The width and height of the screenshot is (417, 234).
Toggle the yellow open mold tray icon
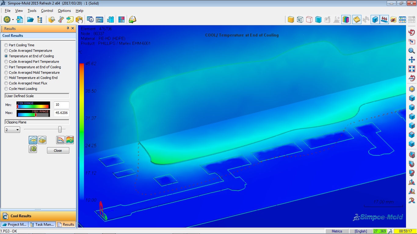click(x=357, y=19)
